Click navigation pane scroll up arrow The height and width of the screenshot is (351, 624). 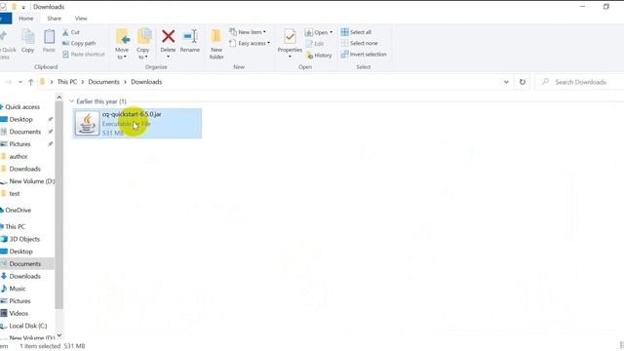58,97
